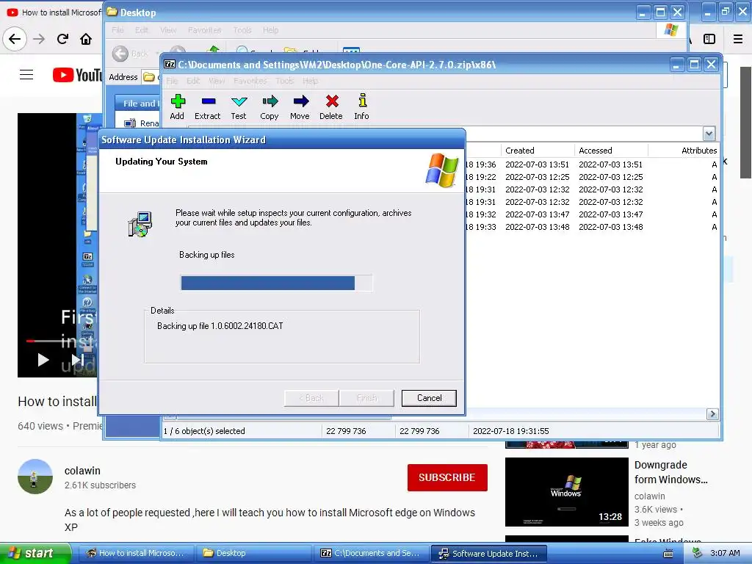The height and width of the screenshot is (564, 752).
Task: Sort by Attributes column header
Action: click(684, 151)
